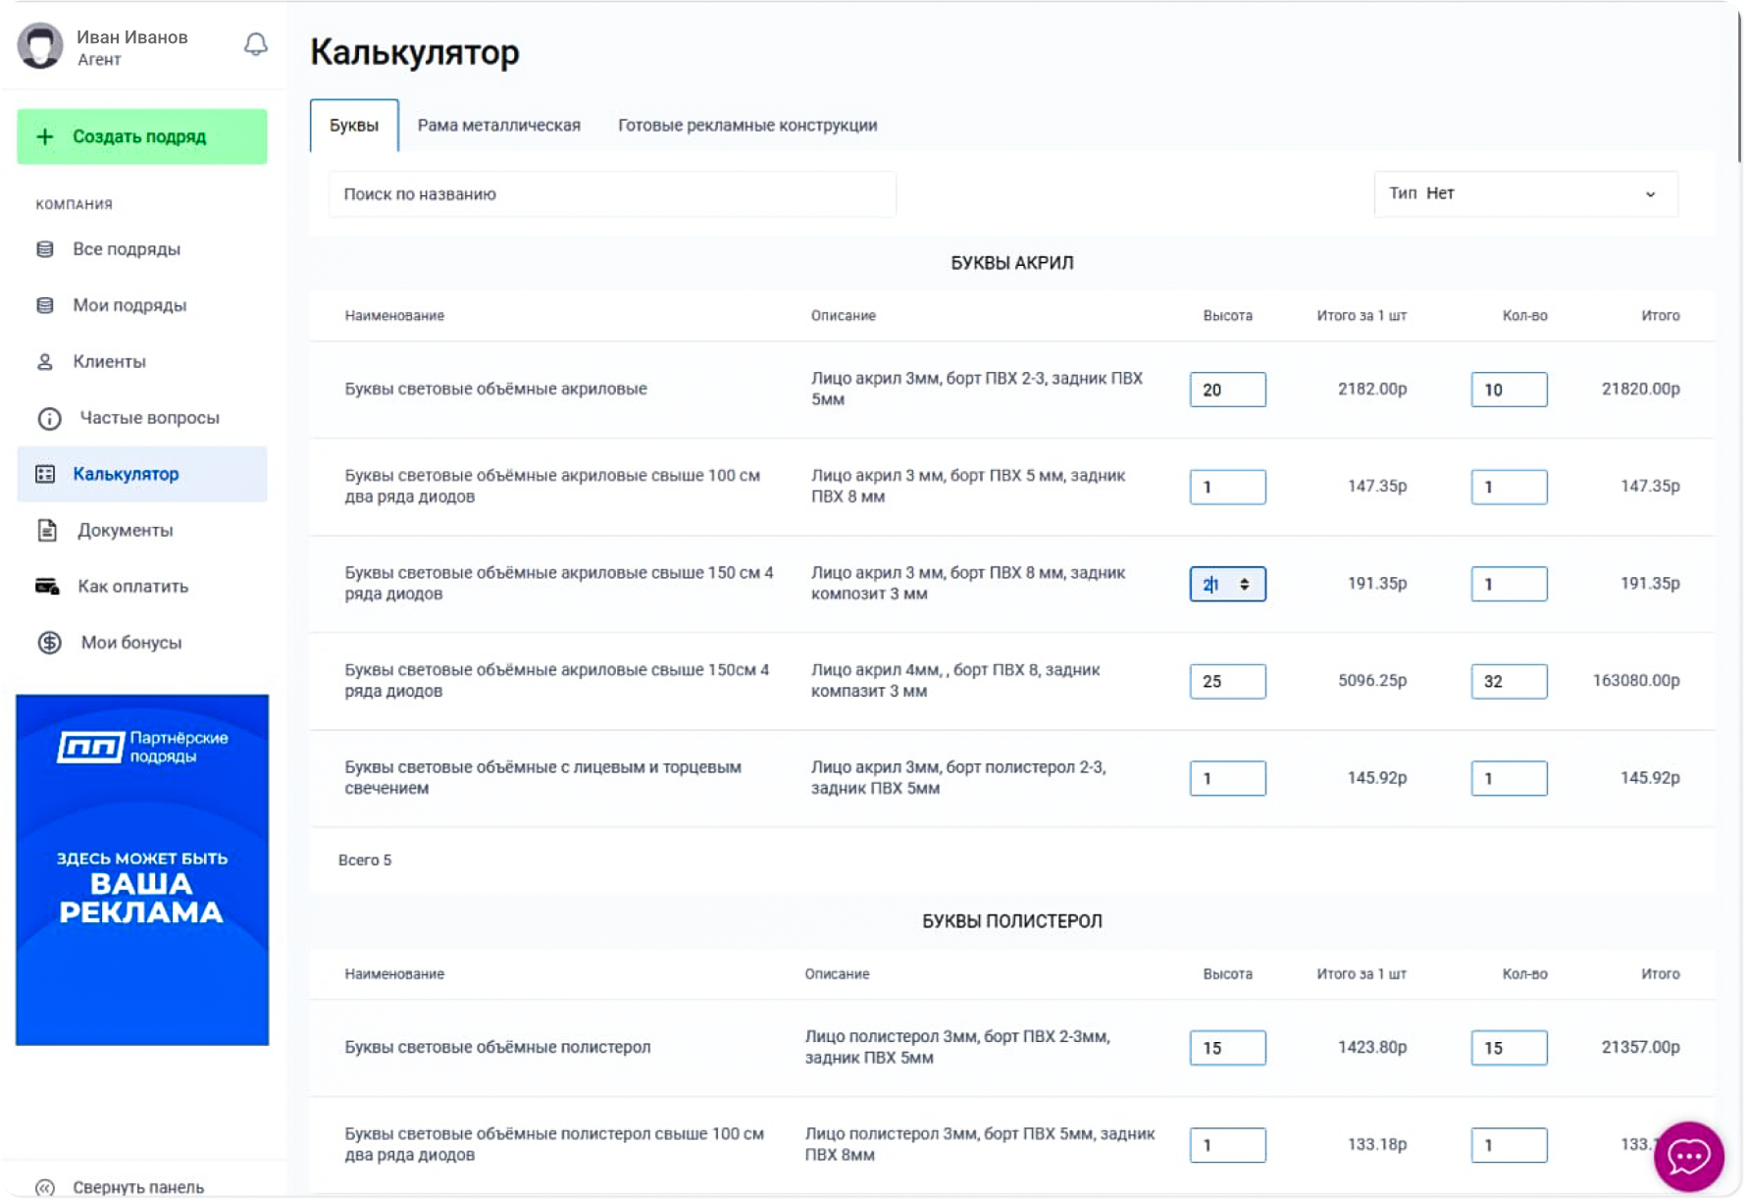Switch to Рама металлическая tab

coord(498,126)
